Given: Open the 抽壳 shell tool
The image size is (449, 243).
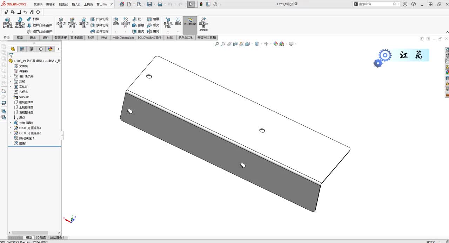Looking at the screenshot, I should point(138,31).
